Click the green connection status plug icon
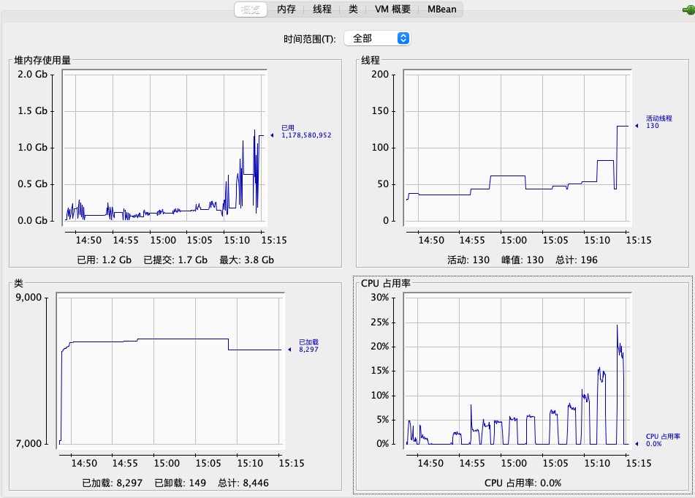Screen dimensions: 695x498 686,10
